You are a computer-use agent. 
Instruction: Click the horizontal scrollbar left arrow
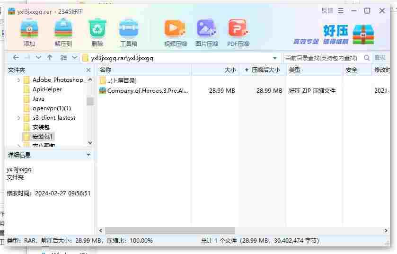click(x=101, y=230)
